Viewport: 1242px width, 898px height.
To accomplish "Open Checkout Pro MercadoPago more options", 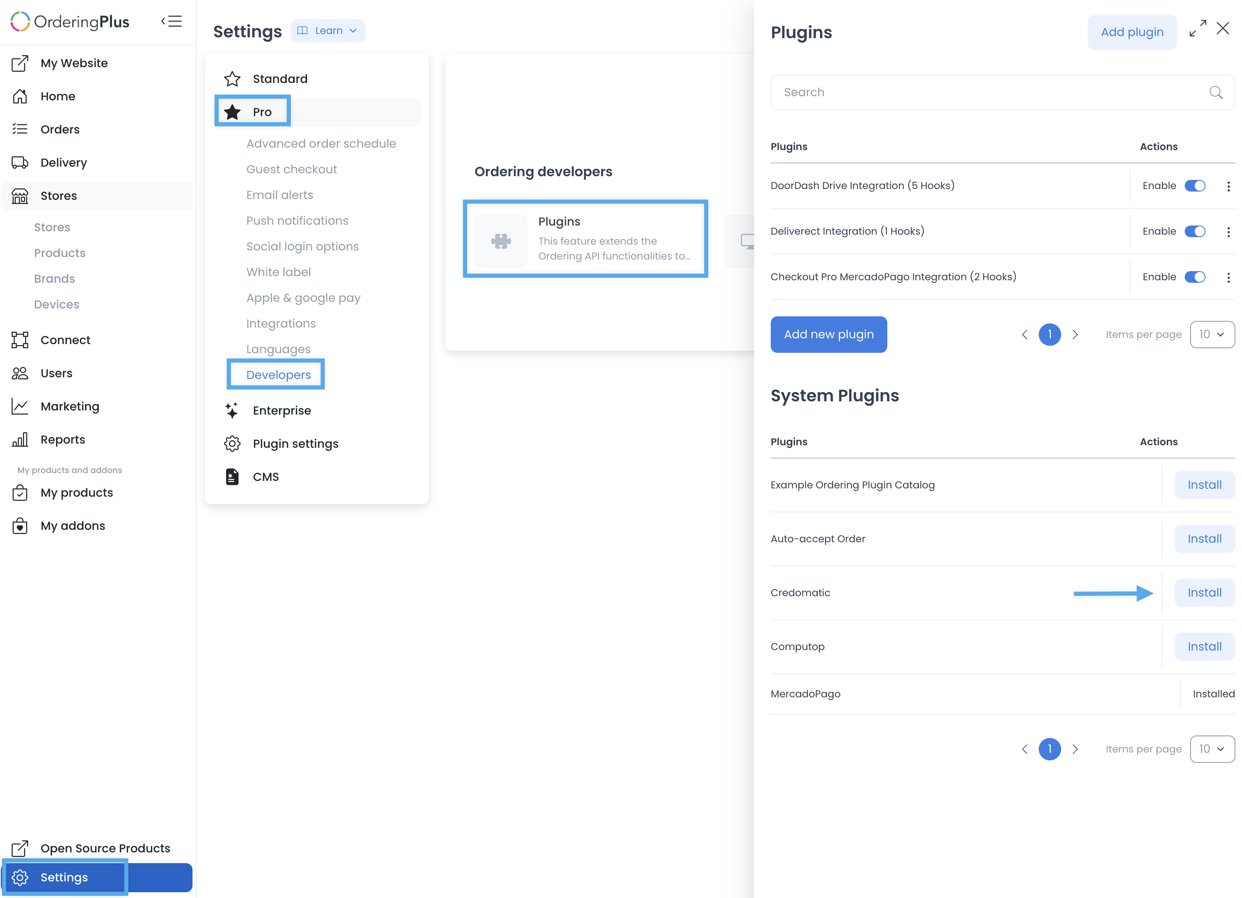I will point(1228,277).
